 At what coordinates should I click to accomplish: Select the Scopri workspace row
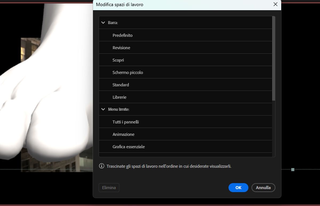tap(185, 60)
